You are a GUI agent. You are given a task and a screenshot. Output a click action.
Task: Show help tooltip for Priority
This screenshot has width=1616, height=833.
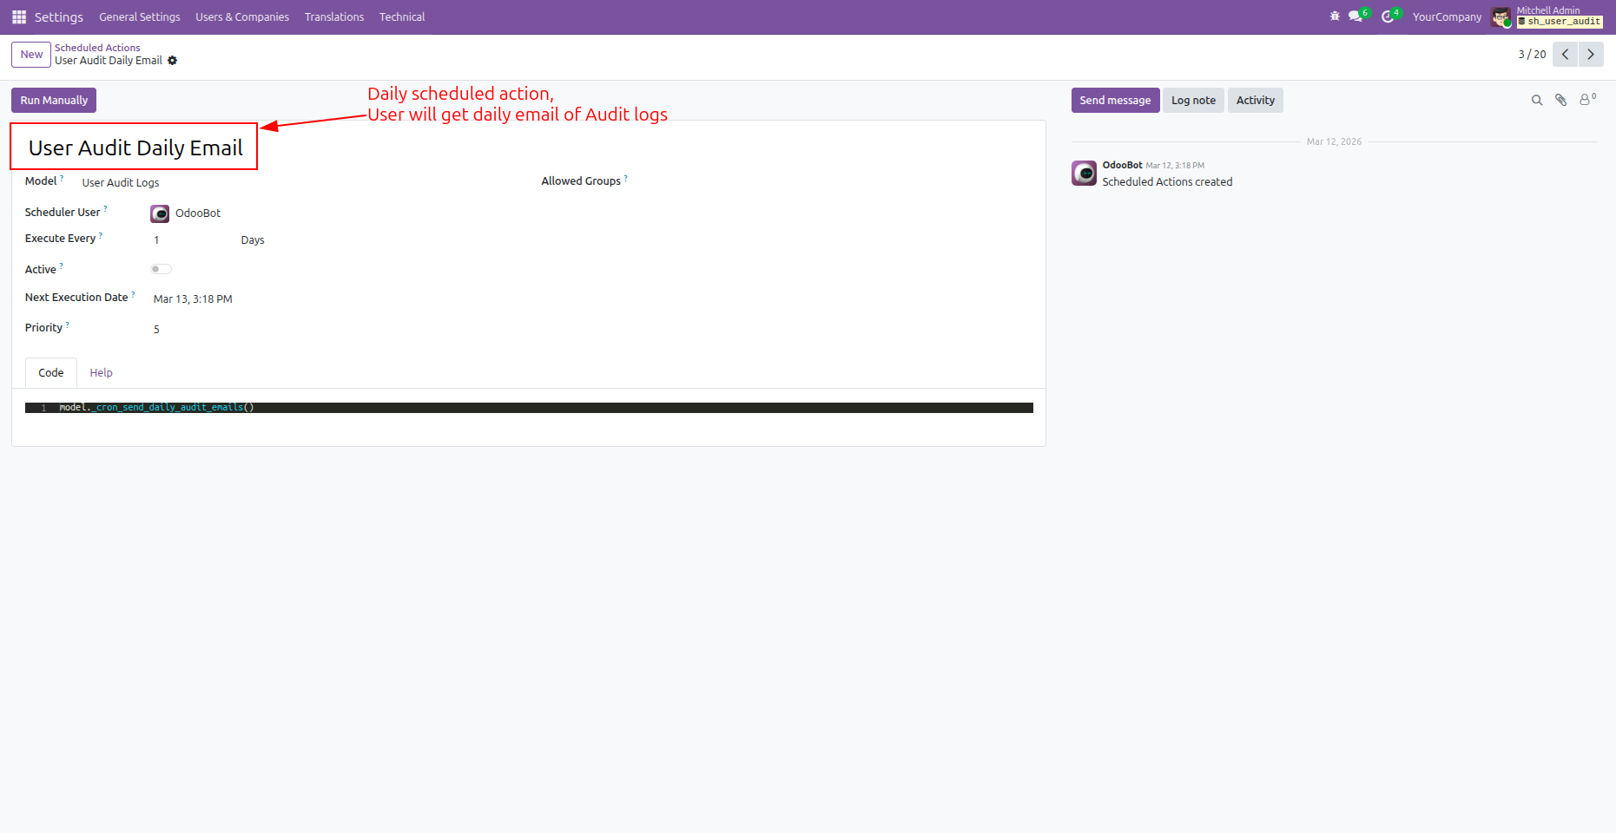coord(68,325)
